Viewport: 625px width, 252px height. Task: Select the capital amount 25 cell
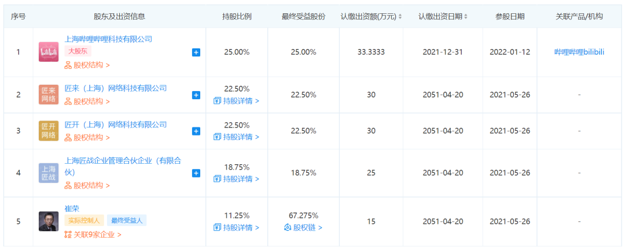pyautogui.click(x=371, y=173)
